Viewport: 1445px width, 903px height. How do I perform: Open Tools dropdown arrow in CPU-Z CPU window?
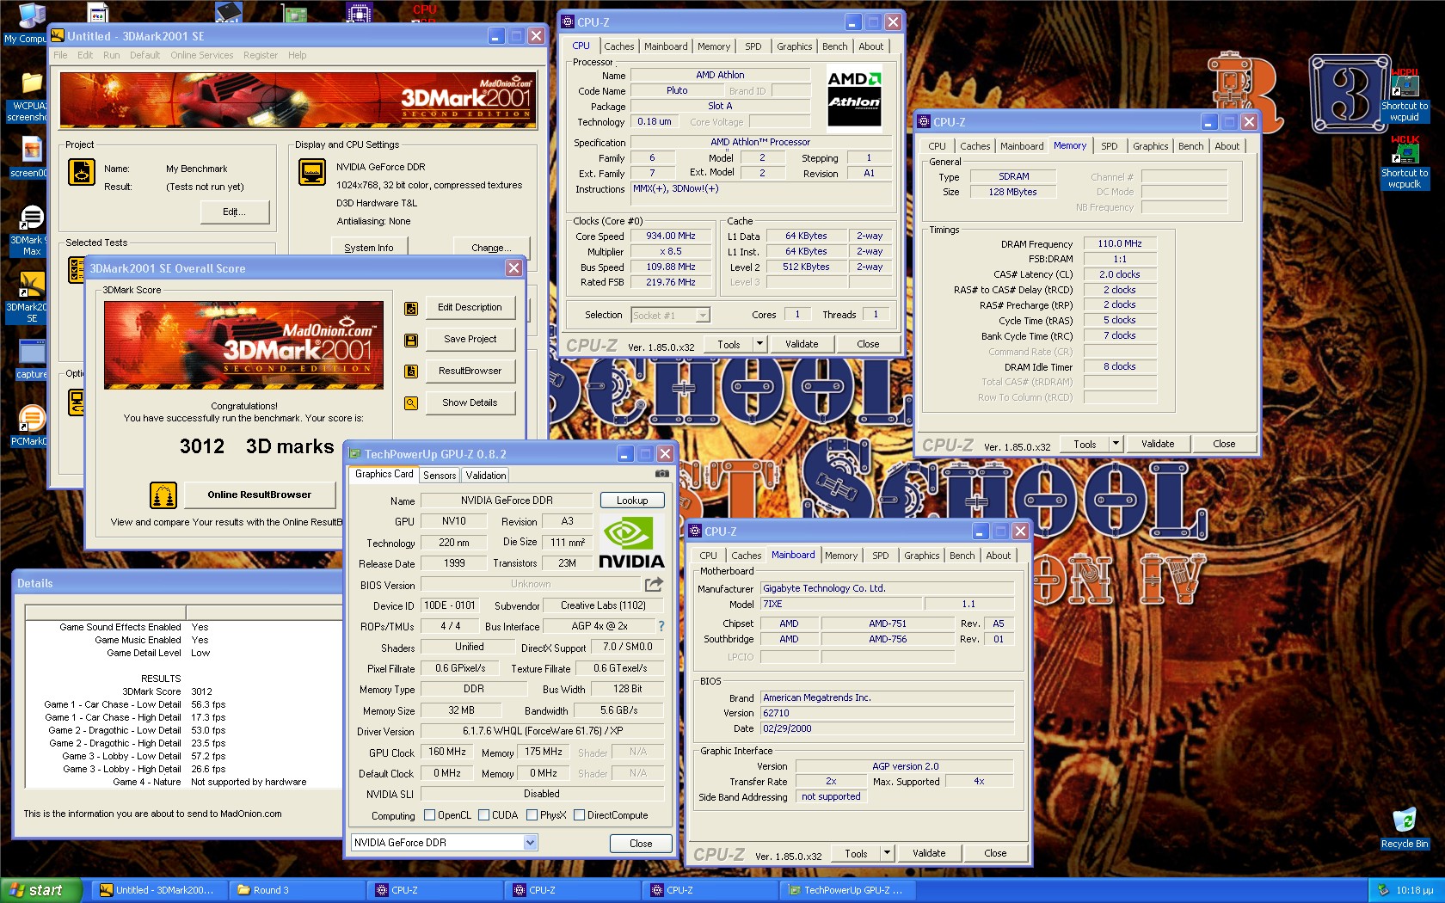[759, 344]
